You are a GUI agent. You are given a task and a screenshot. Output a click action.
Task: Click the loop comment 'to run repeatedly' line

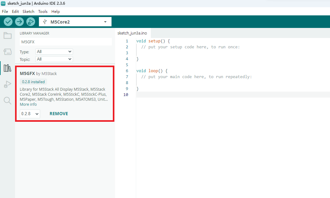coord(196,77)
